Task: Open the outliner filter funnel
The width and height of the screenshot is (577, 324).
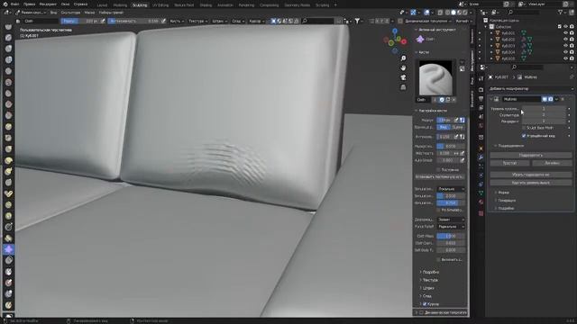Action: 561,13
